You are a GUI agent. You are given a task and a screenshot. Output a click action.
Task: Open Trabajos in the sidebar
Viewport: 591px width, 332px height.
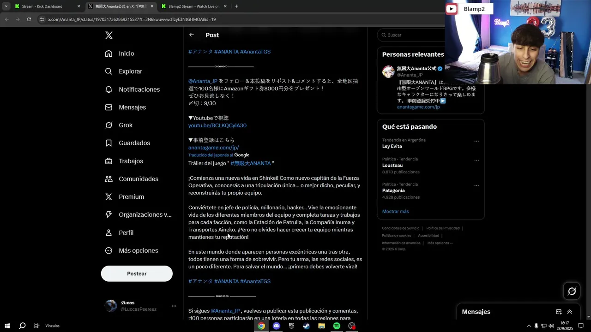[x=124, y=161]
